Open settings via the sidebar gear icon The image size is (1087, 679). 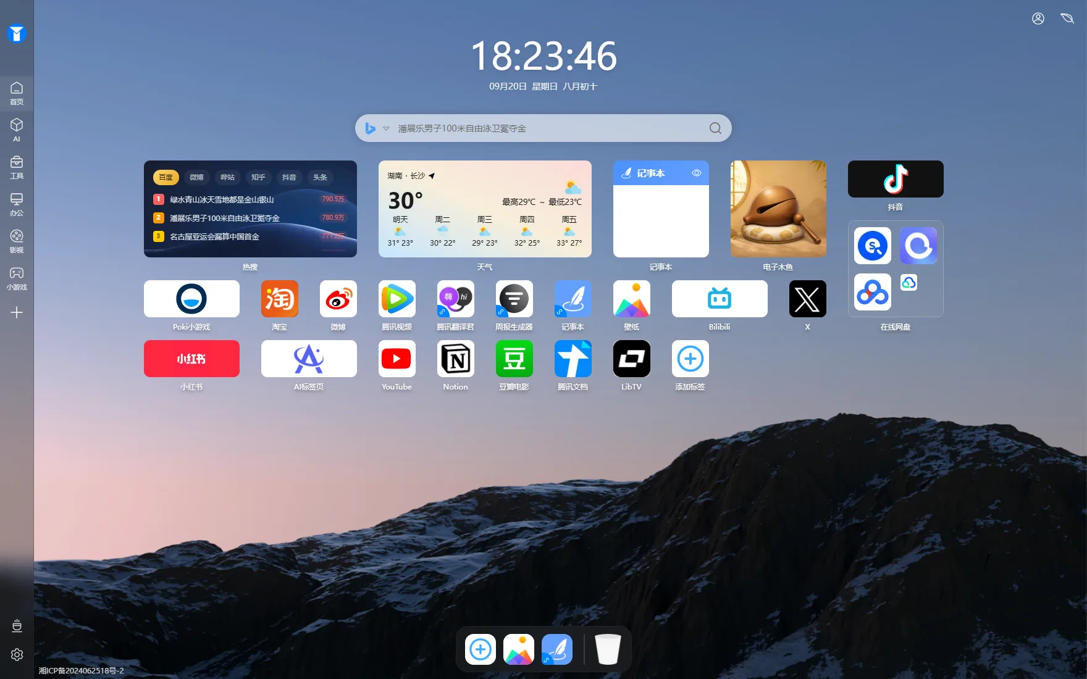tap(17, 654)
